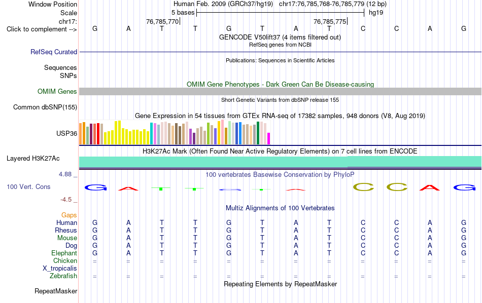This screenshot has height=303, width=482.
Task: Click the Chicken alignment row label
Action: [65, 260]
